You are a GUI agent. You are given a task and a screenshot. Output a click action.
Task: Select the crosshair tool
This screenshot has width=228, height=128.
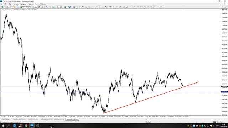point(103,7)
